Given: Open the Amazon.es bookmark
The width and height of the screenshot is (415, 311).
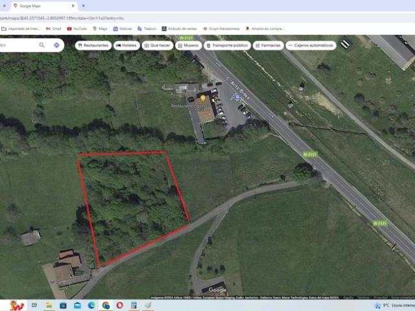Looking at the screenshot, I should pos(265,29).
